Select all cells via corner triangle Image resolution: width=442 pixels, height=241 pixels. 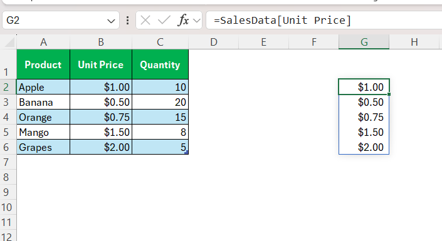pos(9,43)
